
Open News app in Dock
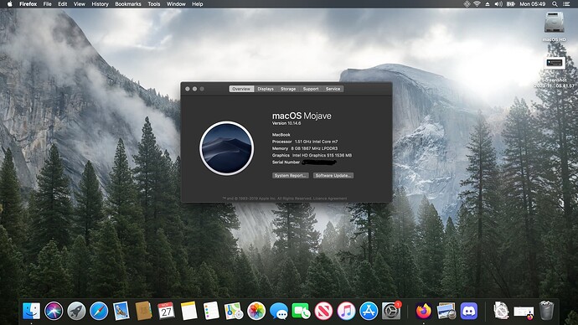323,311
